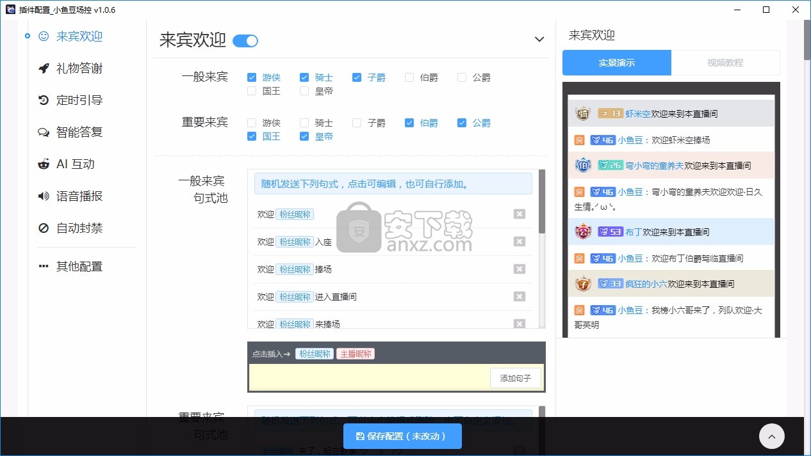This screenshot has height=456, width=811.
Task: Click the duke badge icon next to 布丁
Action: 583,232
